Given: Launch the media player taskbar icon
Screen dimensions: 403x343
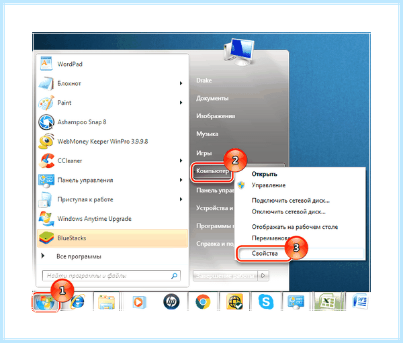Looking at the screenshot, I should coord(139,302).
